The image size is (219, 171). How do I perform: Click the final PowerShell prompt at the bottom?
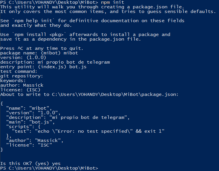[49, 168]
